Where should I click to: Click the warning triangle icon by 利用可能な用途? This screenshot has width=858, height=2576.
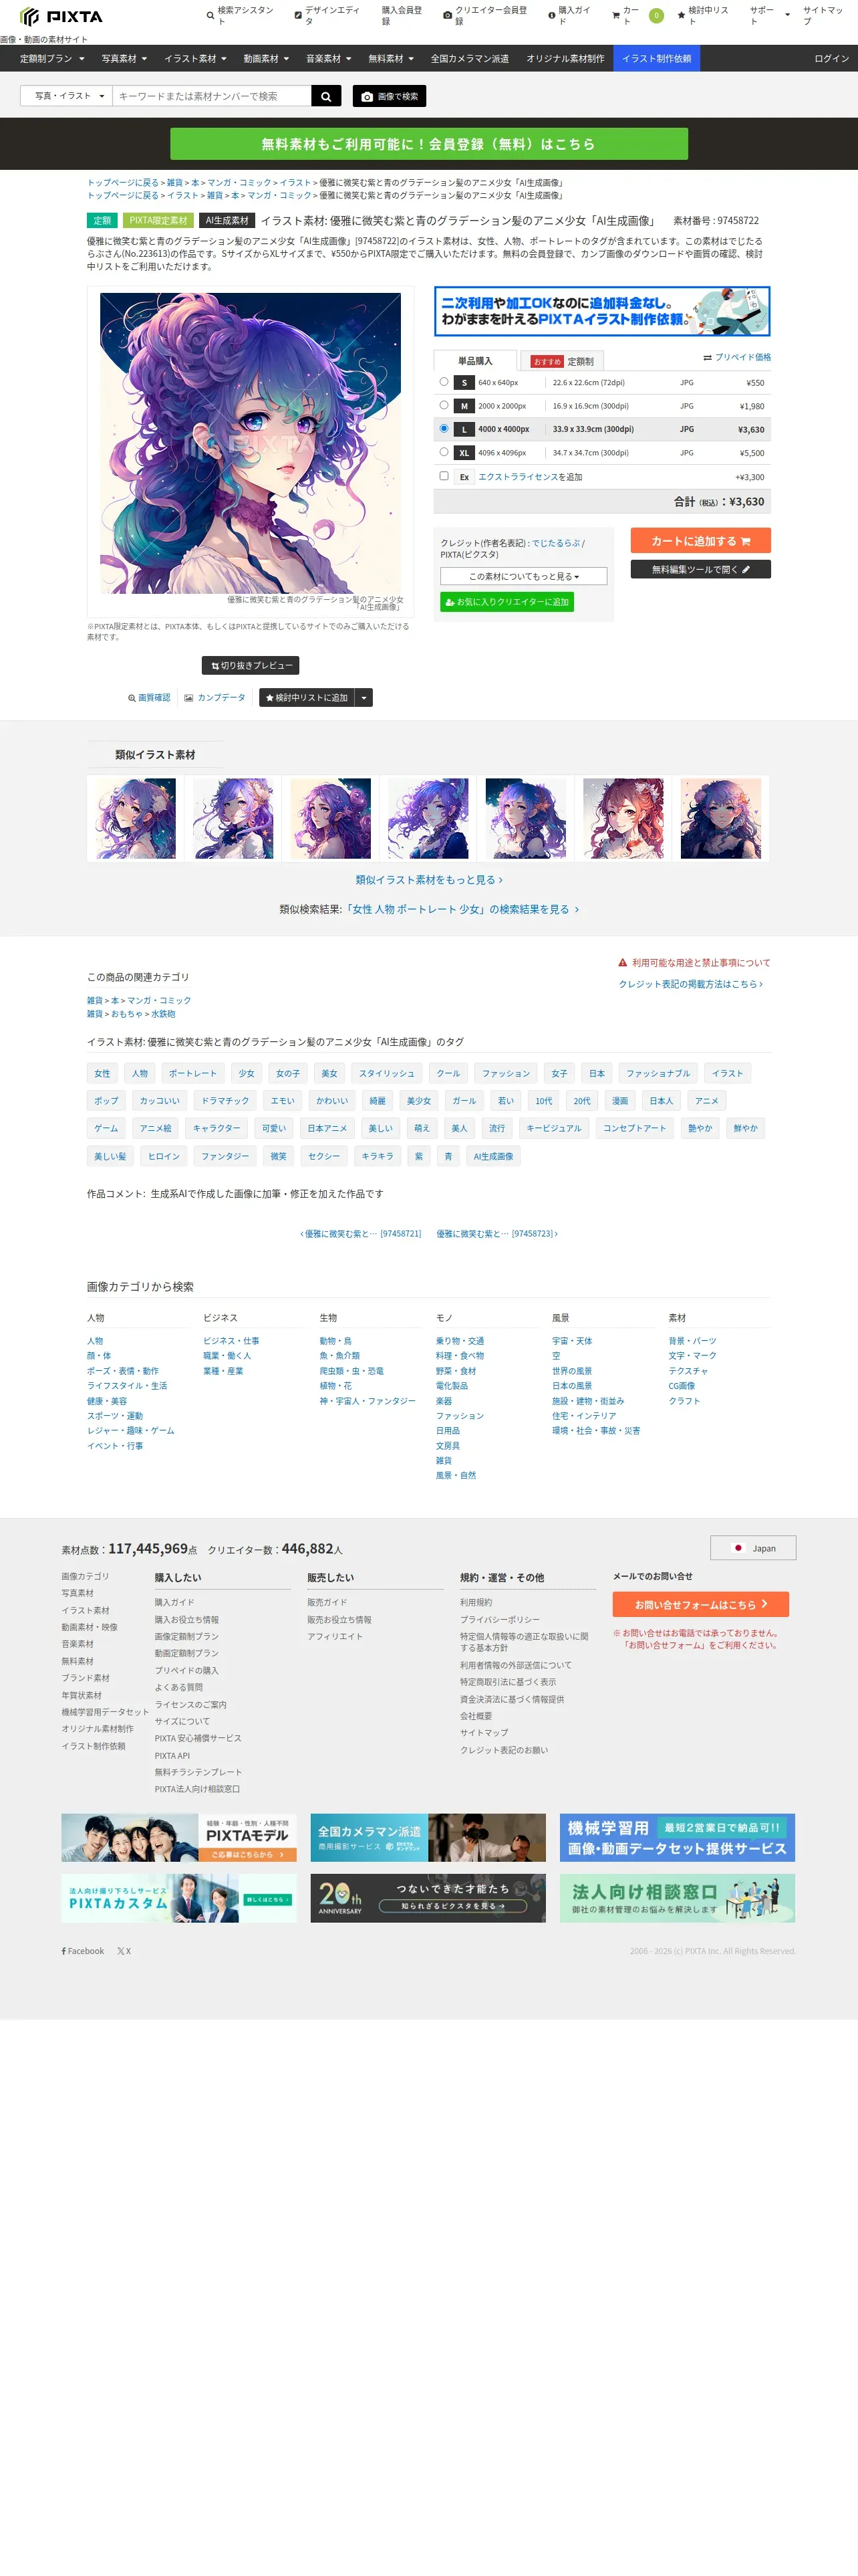tap(622, 963)
